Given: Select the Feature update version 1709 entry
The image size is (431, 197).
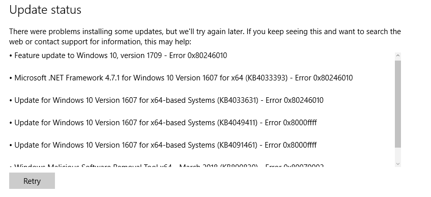Looking at the screenshot, I should click(x=118, y=55).
